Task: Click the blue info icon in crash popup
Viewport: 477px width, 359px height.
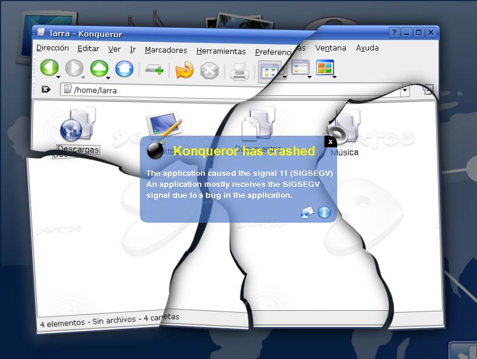Action: pyautogui.click(x=324, y=212)
